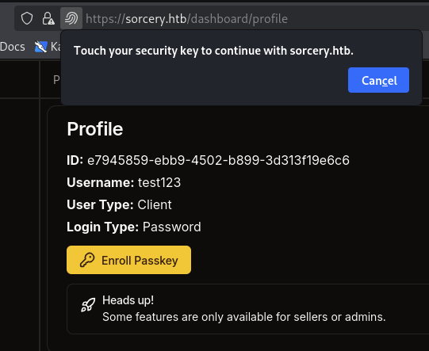Click the sellers or admins notice text
Screen dimensions: 429x351
244,317
